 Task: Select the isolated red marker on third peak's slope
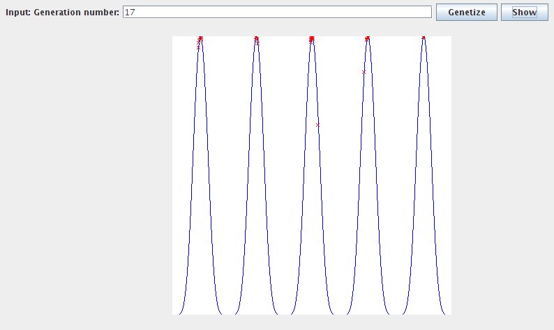coord(317,125)
